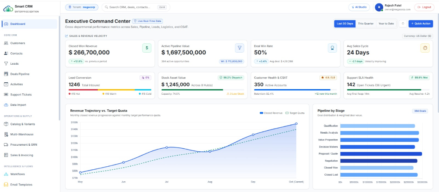Click the Proposal / Quote pipeline bar

tap(381, 154)
